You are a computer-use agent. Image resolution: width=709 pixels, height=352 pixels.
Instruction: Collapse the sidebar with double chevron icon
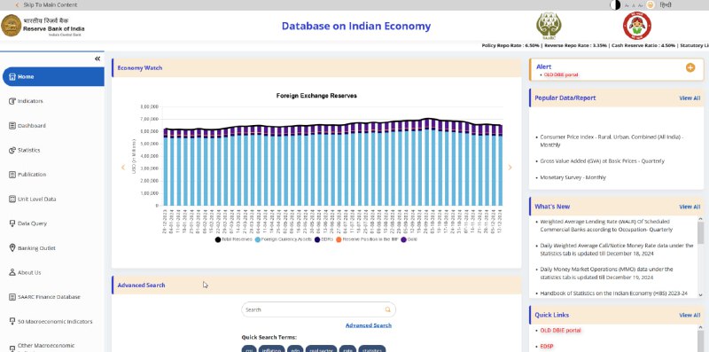(97, 59)
